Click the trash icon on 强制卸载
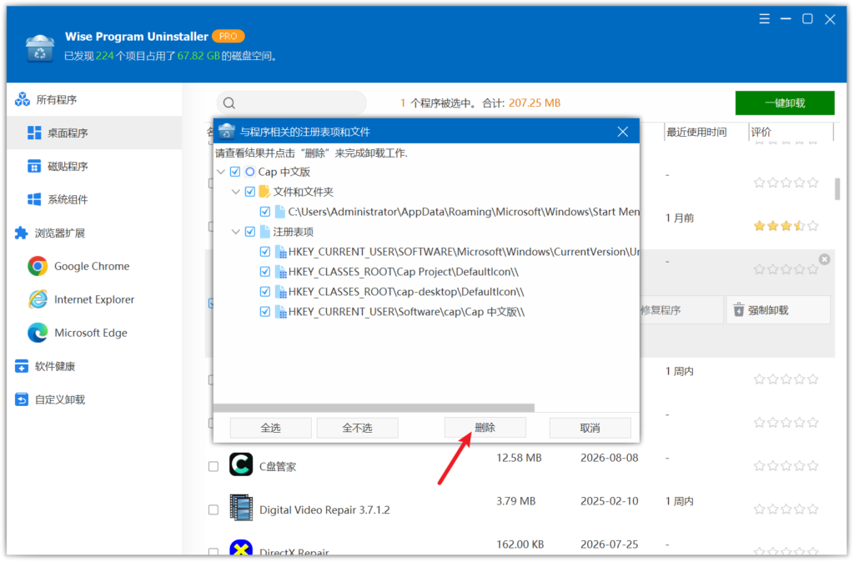 (739, 310)
